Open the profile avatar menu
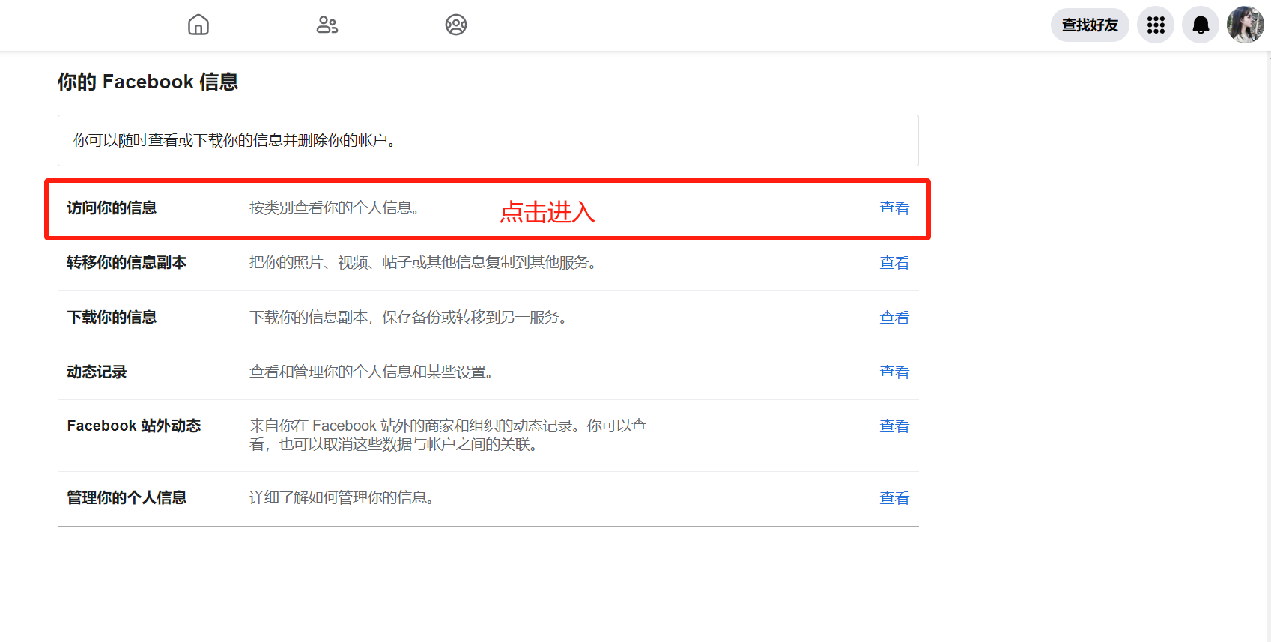Viewport: 1271px width, 642px height. (1245, 25)
